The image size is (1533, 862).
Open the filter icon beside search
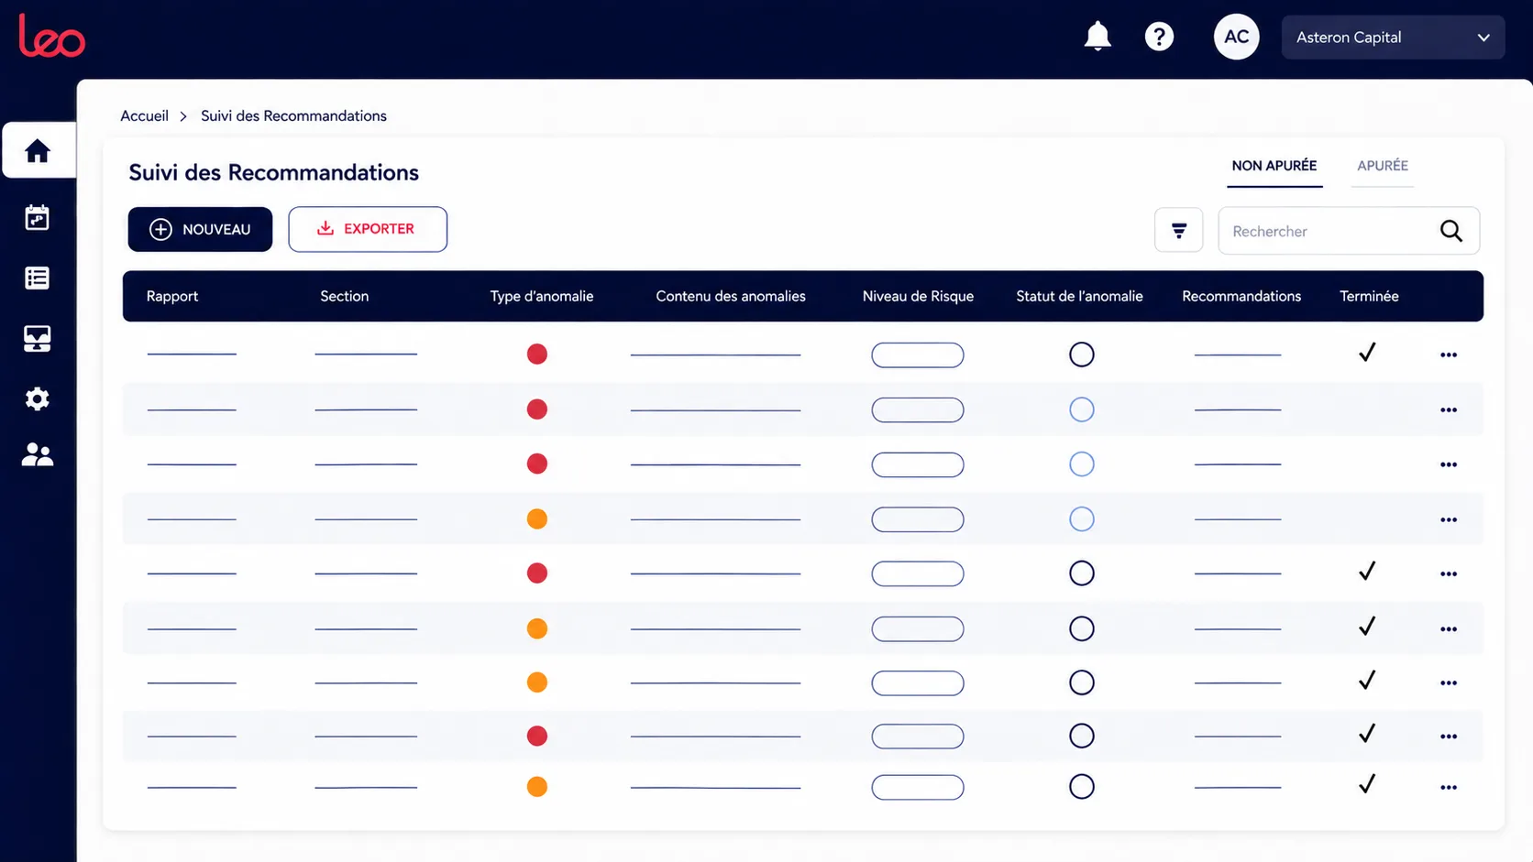(x=1178, y=230)
